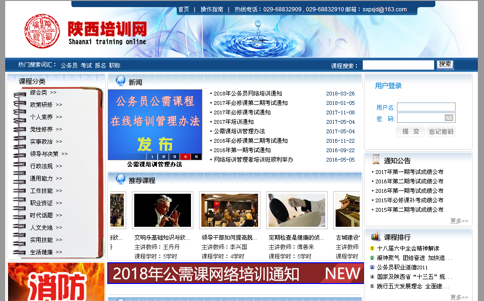Click the yellow rank 1 badge
Viewport: 484px width, 301px height.
point(372,249)
